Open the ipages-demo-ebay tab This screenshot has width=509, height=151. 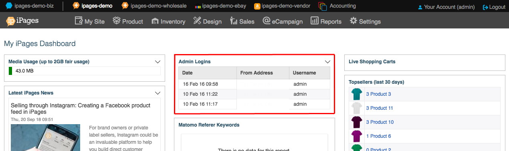click(220, 6)
